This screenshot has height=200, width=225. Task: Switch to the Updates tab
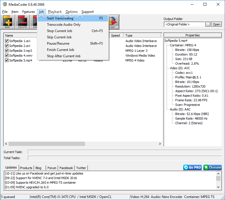pyautogui.click(x=11, y=167)
